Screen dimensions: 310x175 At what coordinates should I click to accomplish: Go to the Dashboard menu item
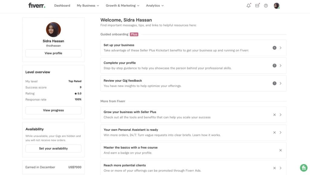click(62, 5)
